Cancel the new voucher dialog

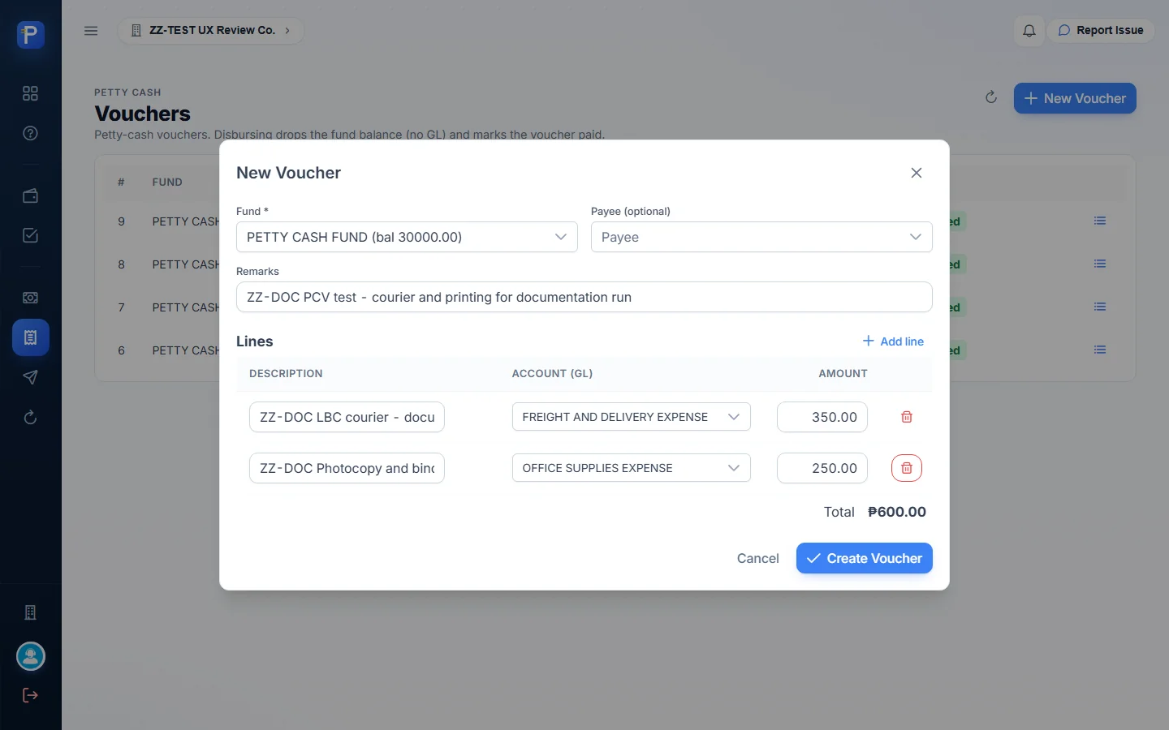(757, 558)
